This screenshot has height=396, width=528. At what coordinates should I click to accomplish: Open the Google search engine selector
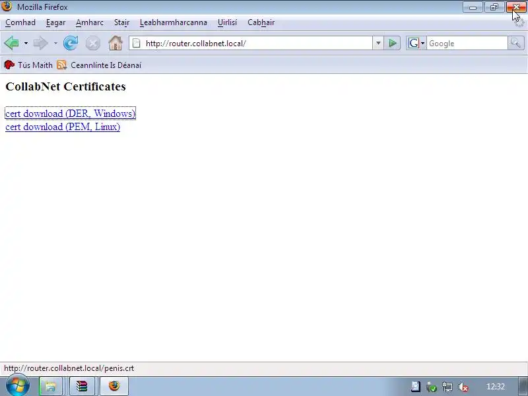(x=416, y=43)
